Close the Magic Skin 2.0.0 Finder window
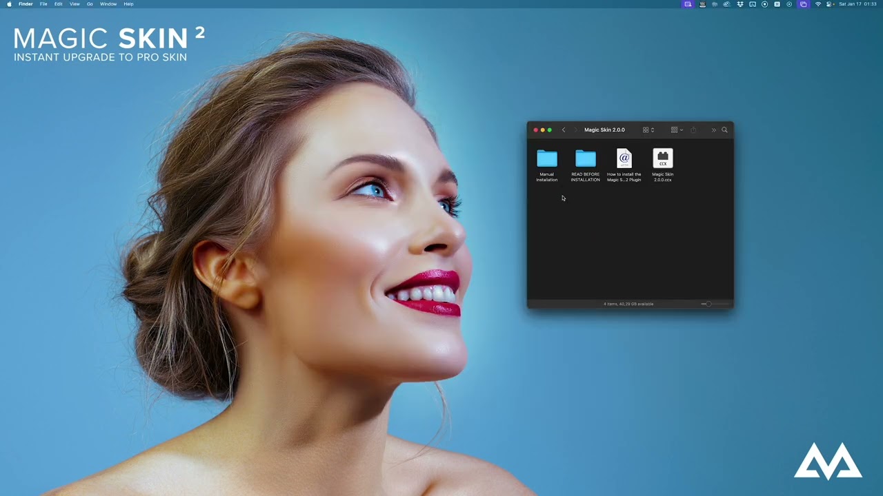The image size is (883, 496). 535,130
